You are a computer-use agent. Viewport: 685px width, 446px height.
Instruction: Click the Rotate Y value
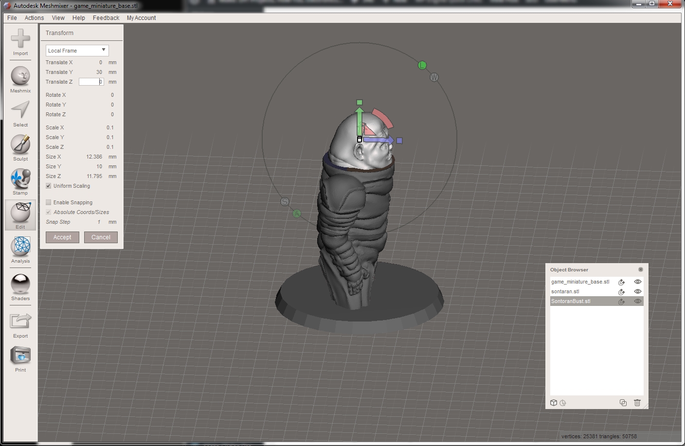click(112, 105)
